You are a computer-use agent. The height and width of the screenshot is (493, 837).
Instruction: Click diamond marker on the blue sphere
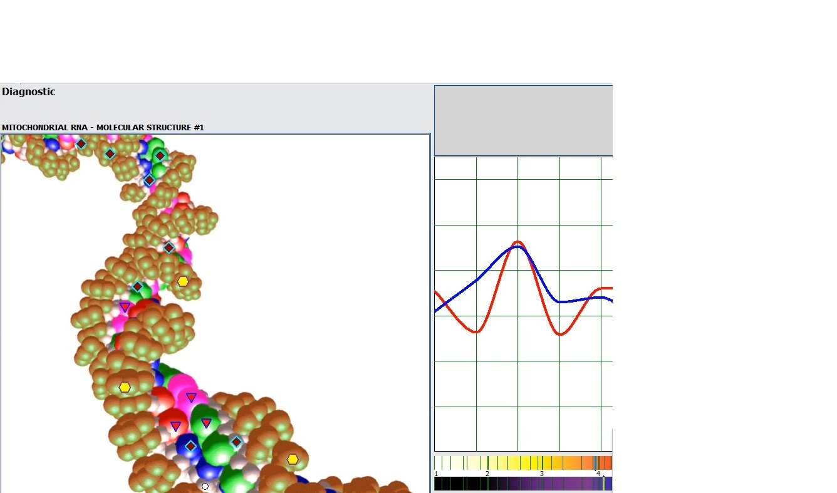pyautogui.click(x=190, y=446)
